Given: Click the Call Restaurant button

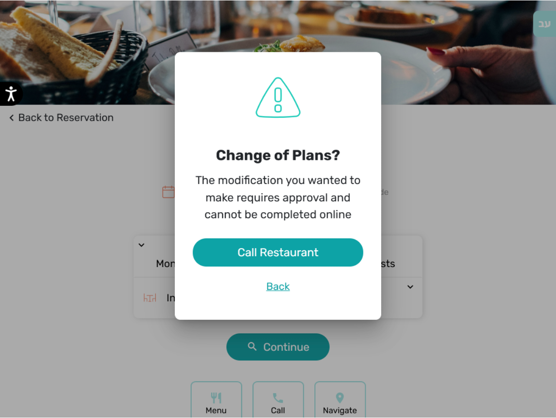Looking at the screenshot, I should tap(278, 253).
